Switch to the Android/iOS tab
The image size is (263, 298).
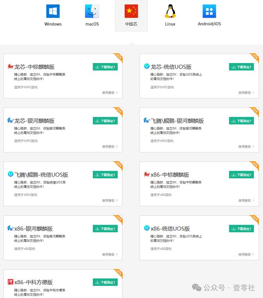pos(209,16)
